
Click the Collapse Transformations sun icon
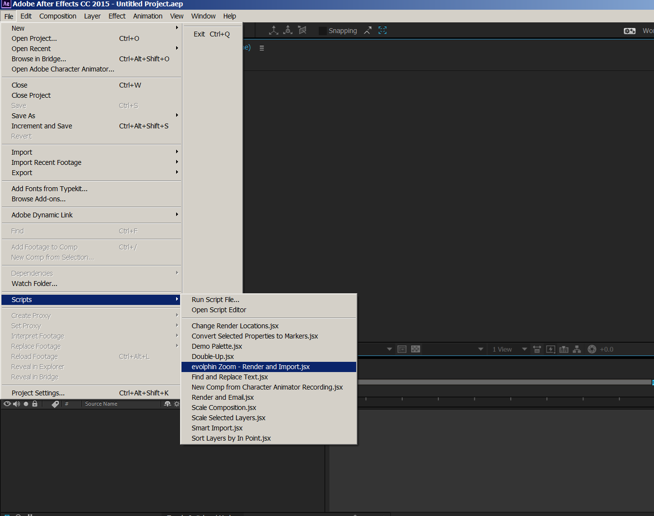tap(177, 404)
